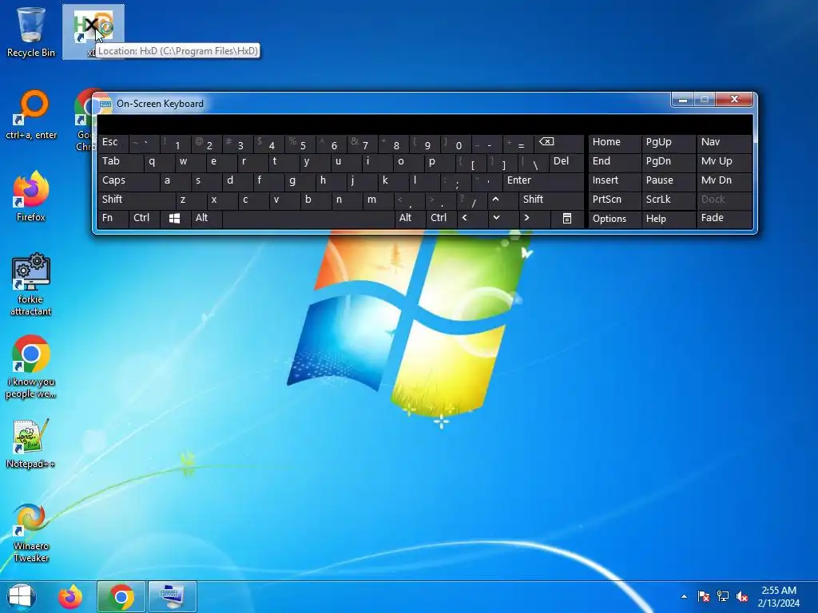Switch to Chrome in the taskbar
This screenshot has height=613, width=818.
coord(121,597)
